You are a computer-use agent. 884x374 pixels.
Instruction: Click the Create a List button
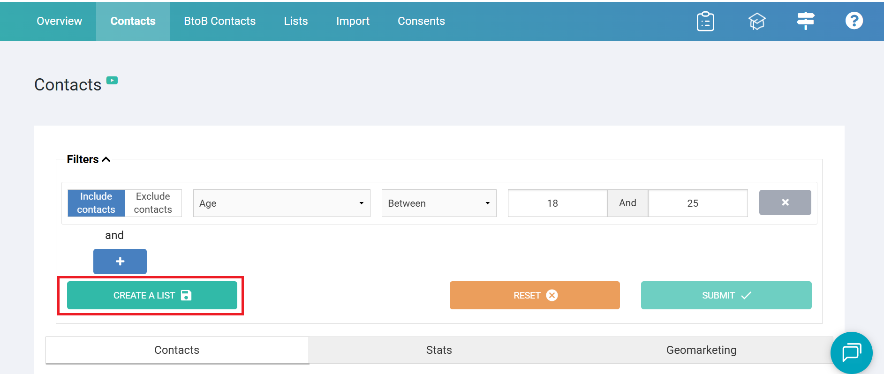coord(152,295)
